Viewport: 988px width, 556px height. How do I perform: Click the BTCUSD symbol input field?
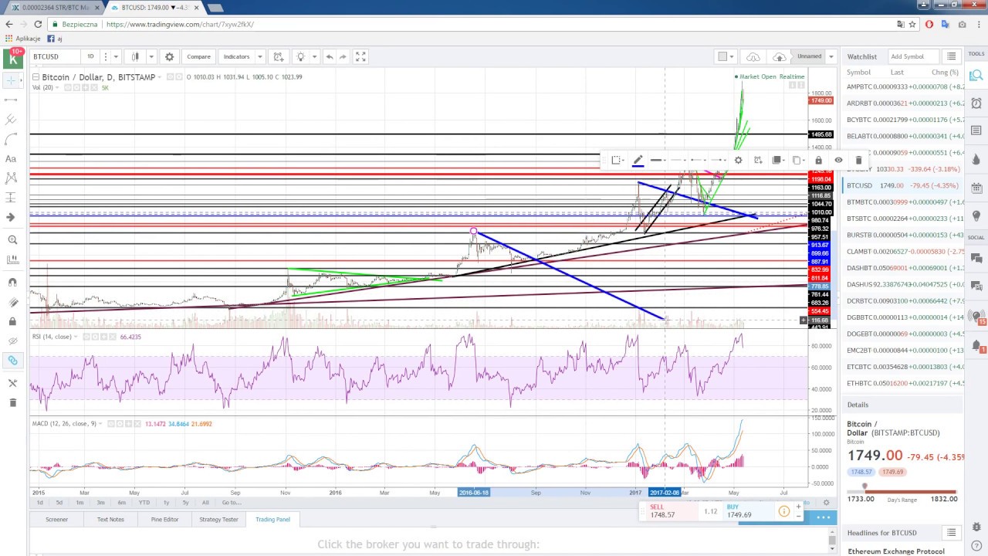click(54, 56)
